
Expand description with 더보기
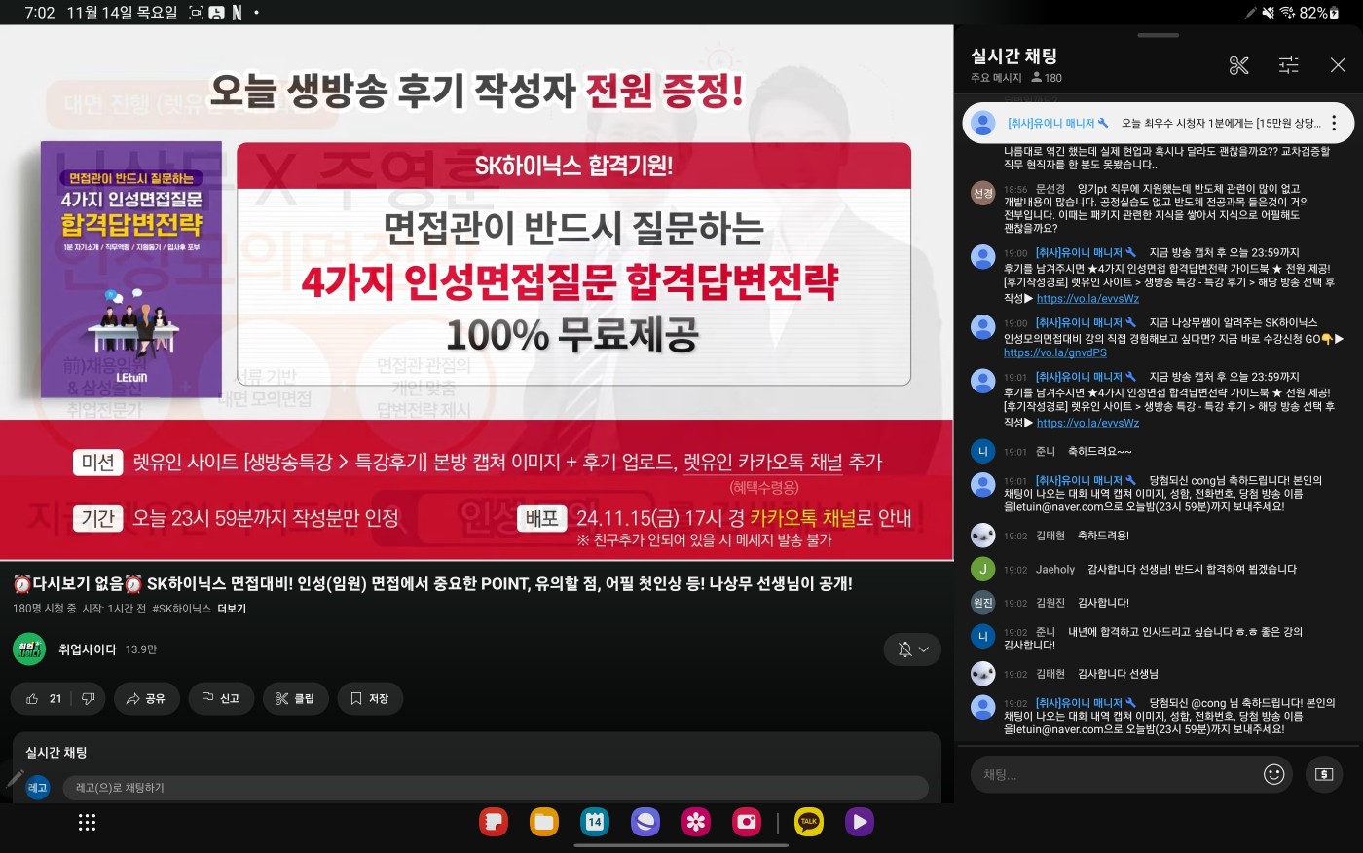click(x=232, y=609)
